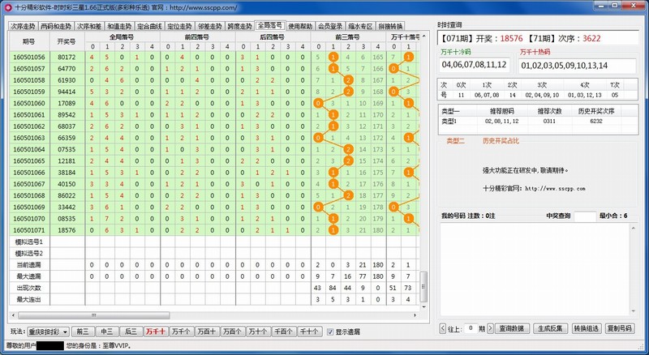The width and height of the screenshot is (649, 355).
Task: Click the table's vertical scrollbar down arrow
Action: click(x=423, y=307)
